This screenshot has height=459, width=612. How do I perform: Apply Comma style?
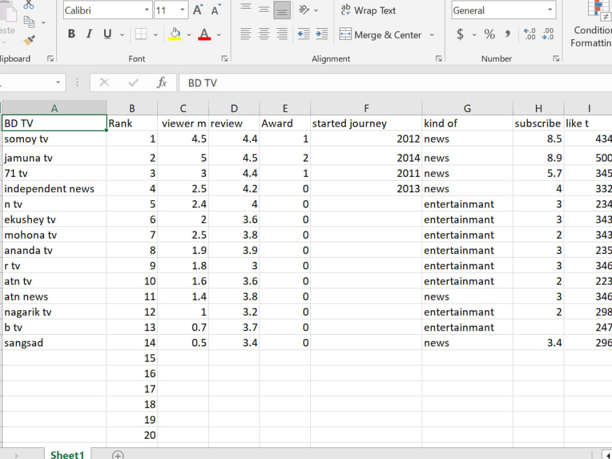[x=507, y=34]
